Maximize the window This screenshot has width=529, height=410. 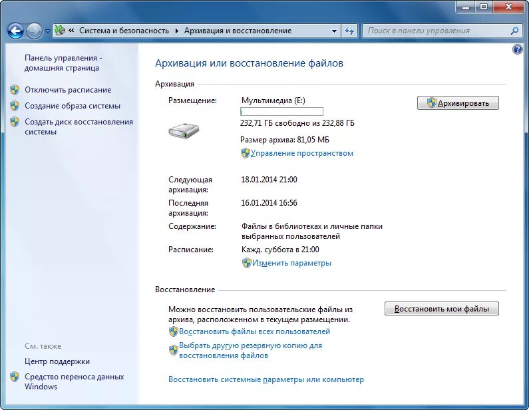484,7
